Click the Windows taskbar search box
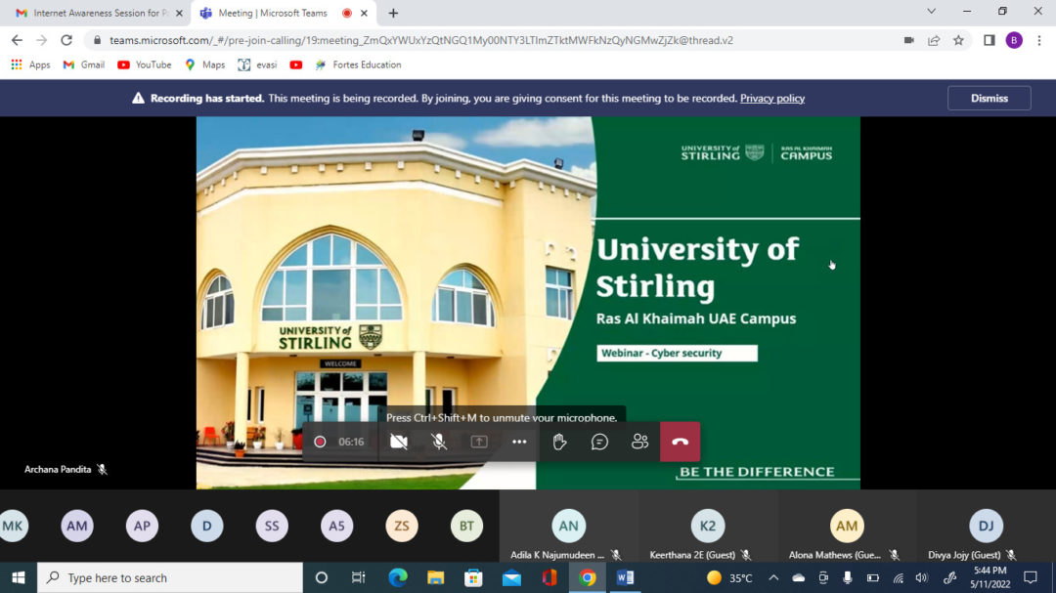 [x=170, y=577]
